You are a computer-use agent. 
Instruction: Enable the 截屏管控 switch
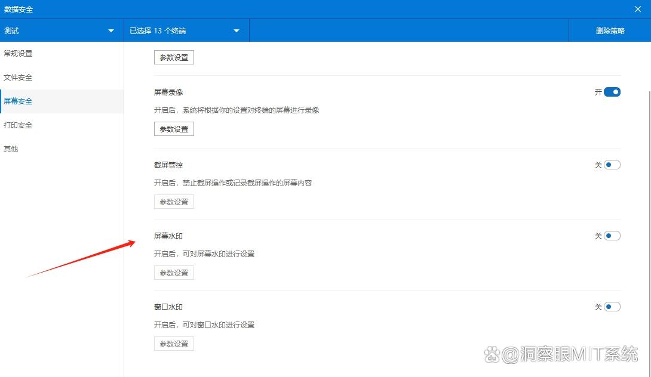(612, 165)
